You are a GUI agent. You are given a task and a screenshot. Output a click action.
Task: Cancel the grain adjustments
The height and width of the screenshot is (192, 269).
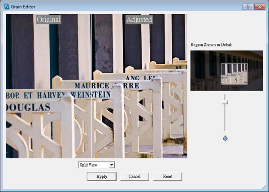click(134, 176)
